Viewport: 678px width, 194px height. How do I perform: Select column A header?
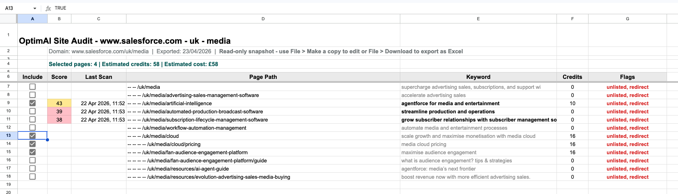(x=32, y=19)
